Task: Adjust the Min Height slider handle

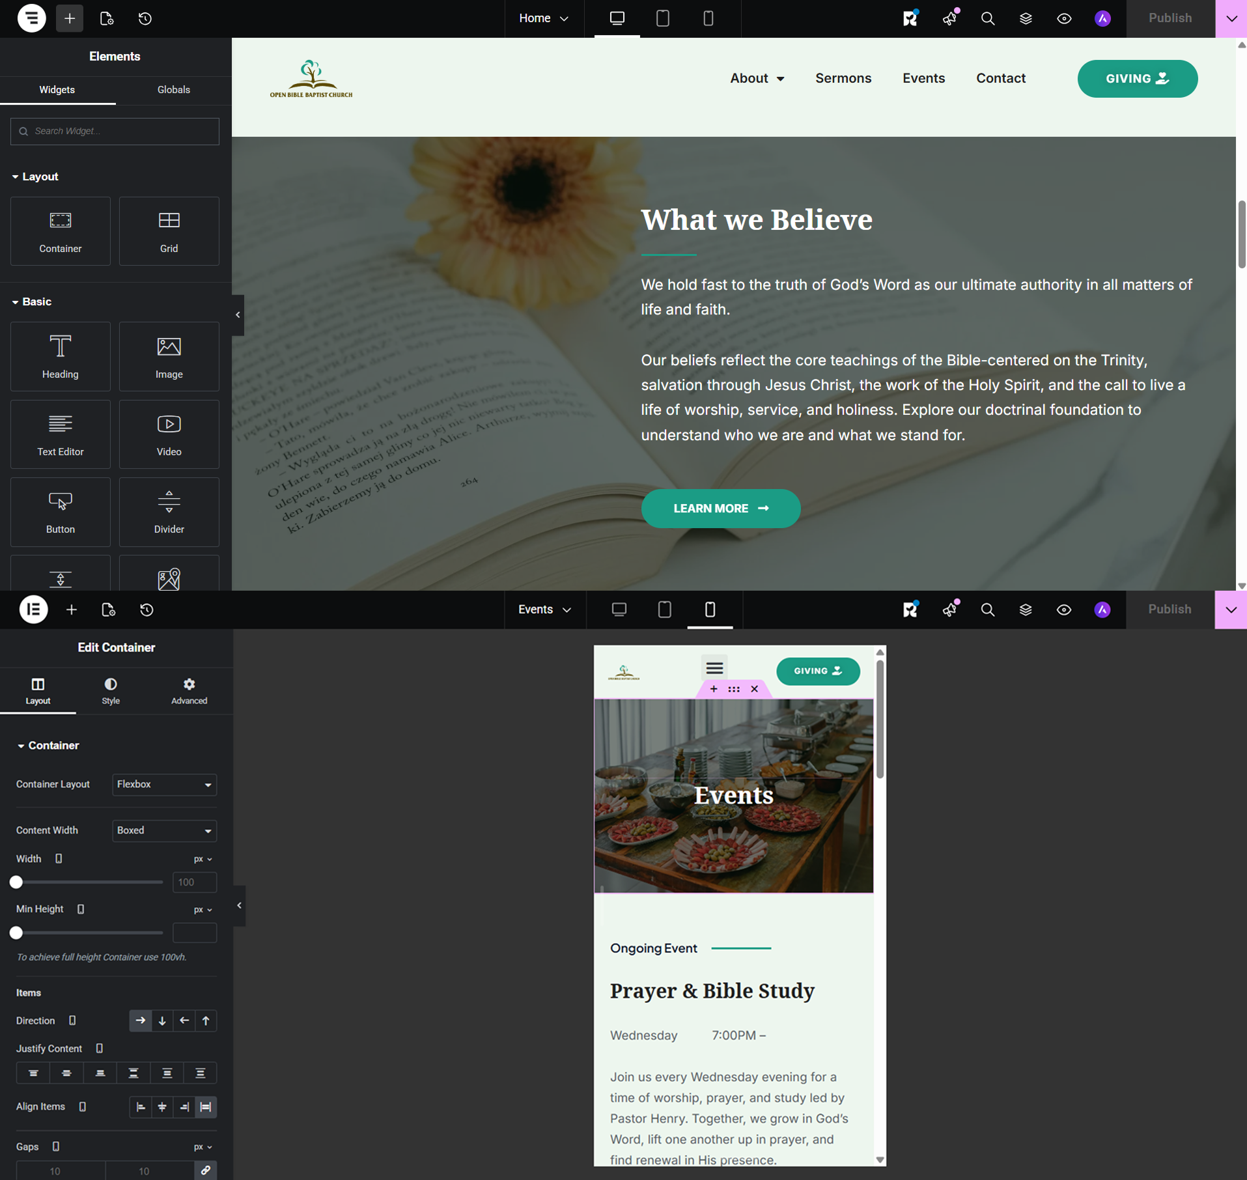Action: click(x=16, y=933)
